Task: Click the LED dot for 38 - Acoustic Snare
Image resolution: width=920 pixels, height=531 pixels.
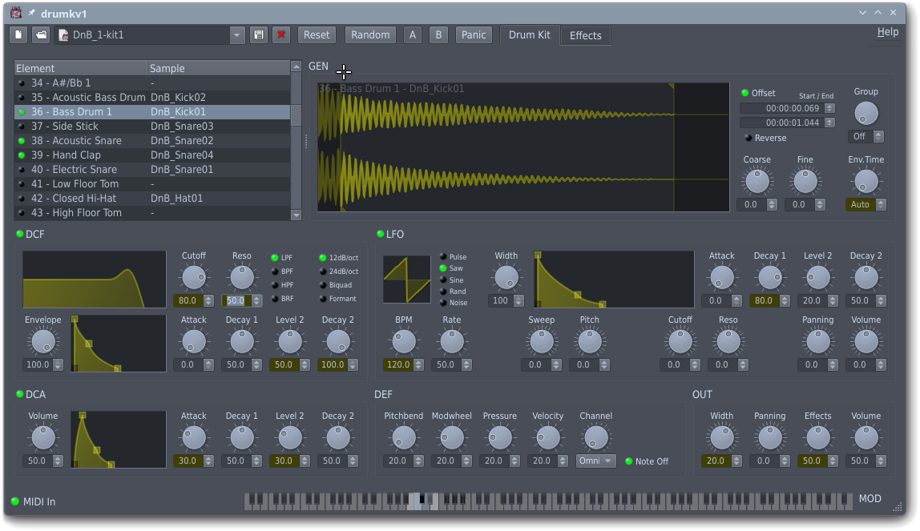Action: click(x=22, y=141)
